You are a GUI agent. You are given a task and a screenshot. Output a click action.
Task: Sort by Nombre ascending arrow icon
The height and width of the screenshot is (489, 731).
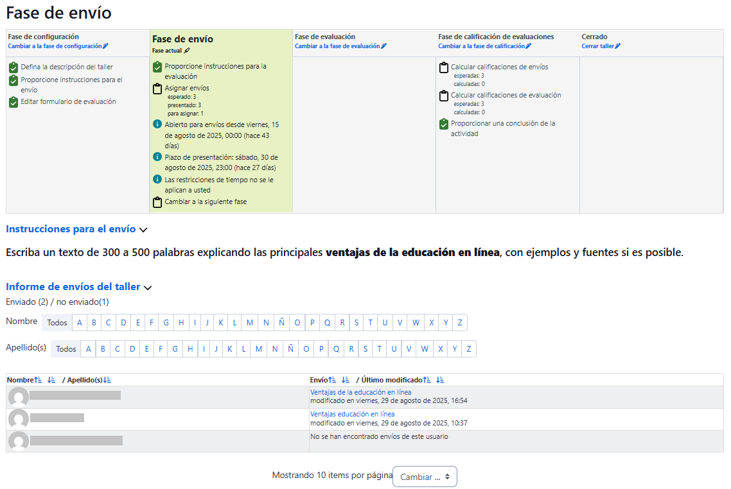coord(37,380)
